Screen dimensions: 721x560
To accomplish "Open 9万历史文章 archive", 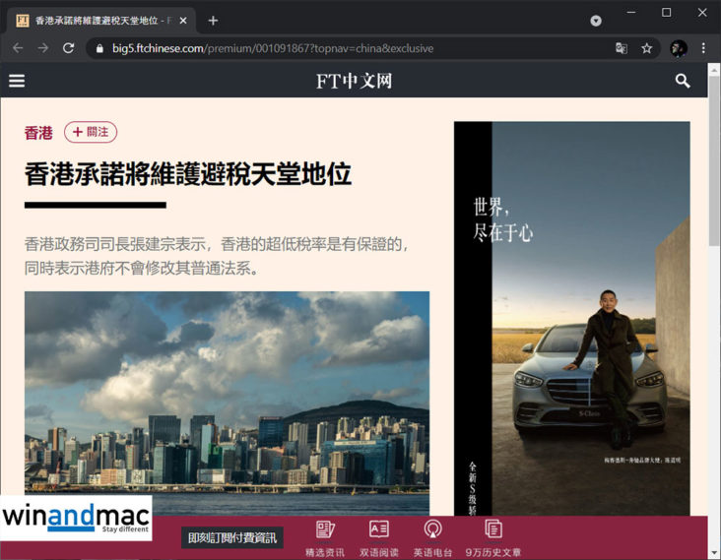I will click(x=493, y=538).
